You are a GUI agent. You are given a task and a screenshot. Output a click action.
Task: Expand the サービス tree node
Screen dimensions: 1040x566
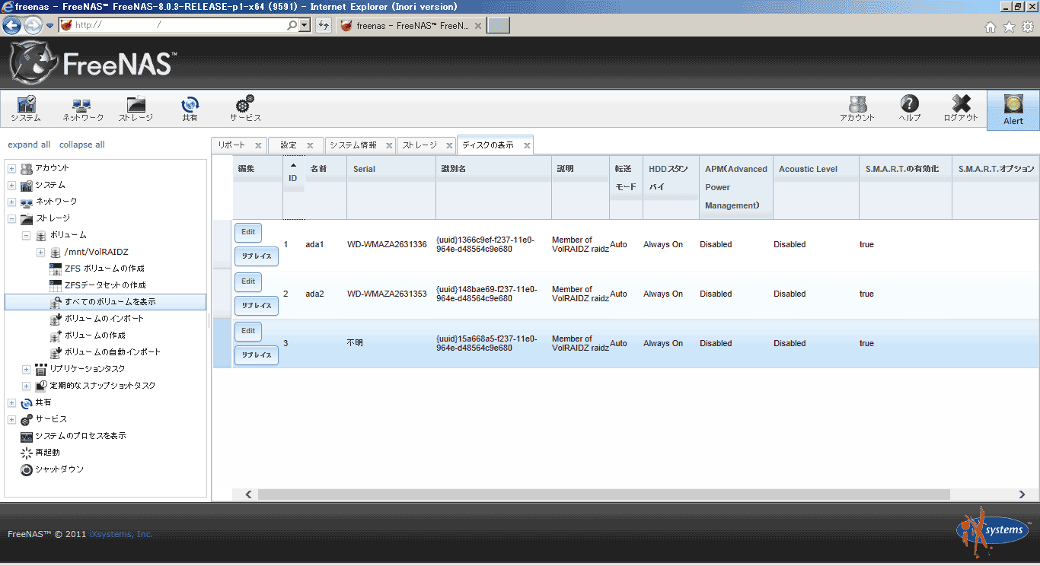(11, 419)
